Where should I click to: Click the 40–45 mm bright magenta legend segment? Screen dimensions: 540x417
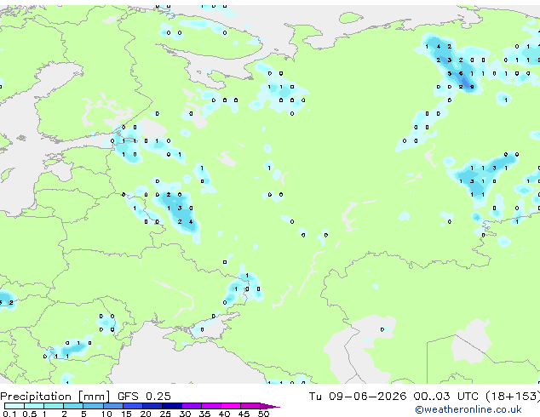(x=231, y=406)
